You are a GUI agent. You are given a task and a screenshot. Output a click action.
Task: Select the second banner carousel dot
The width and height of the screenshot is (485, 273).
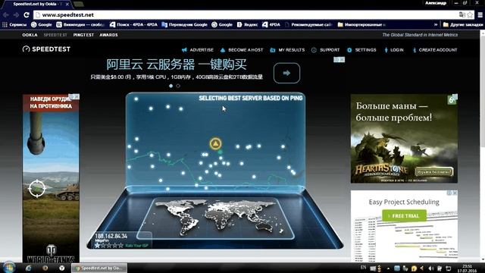[178, 86]
